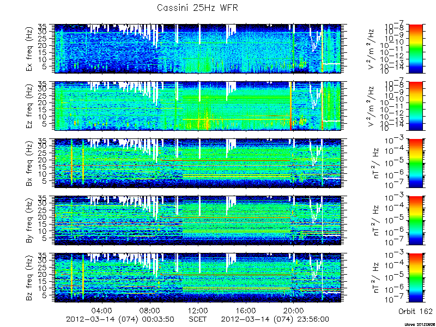This screenshot has width=436, height=327.
Task: Click the 12:00 time axis label
Action: click(x=198, y=310)
